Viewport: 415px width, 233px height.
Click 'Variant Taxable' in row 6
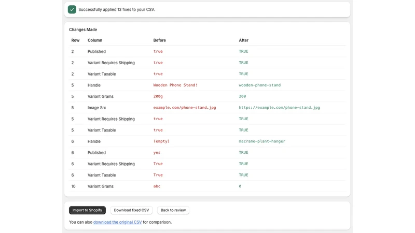(102, 175)
